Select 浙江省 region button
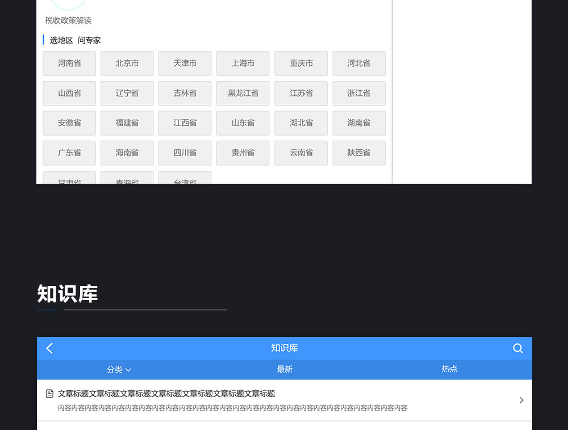 point(359,93)
